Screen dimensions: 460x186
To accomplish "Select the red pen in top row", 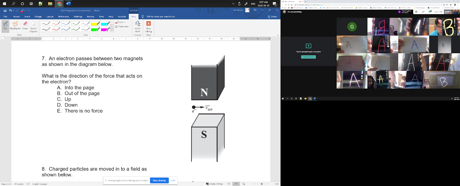I will [x=56, y=23].
